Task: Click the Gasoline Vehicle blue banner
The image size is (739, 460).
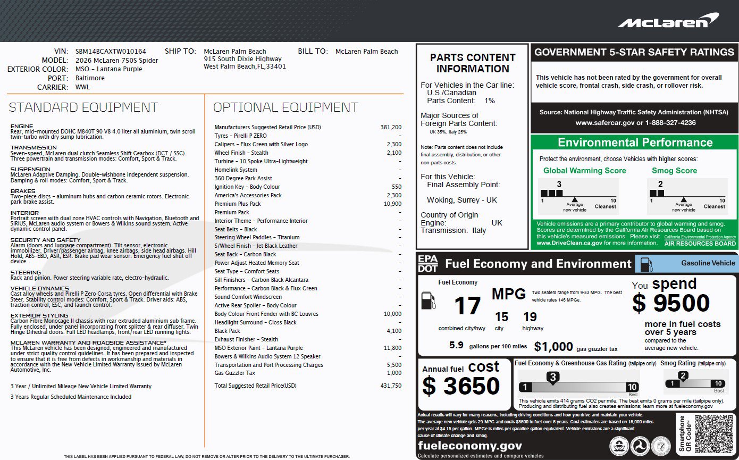Action: 686,263
